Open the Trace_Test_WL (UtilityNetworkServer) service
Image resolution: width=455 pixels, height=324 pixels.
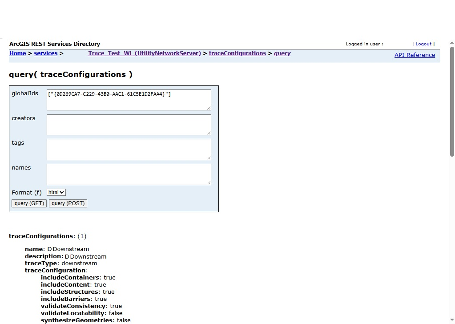coord(144,53)
